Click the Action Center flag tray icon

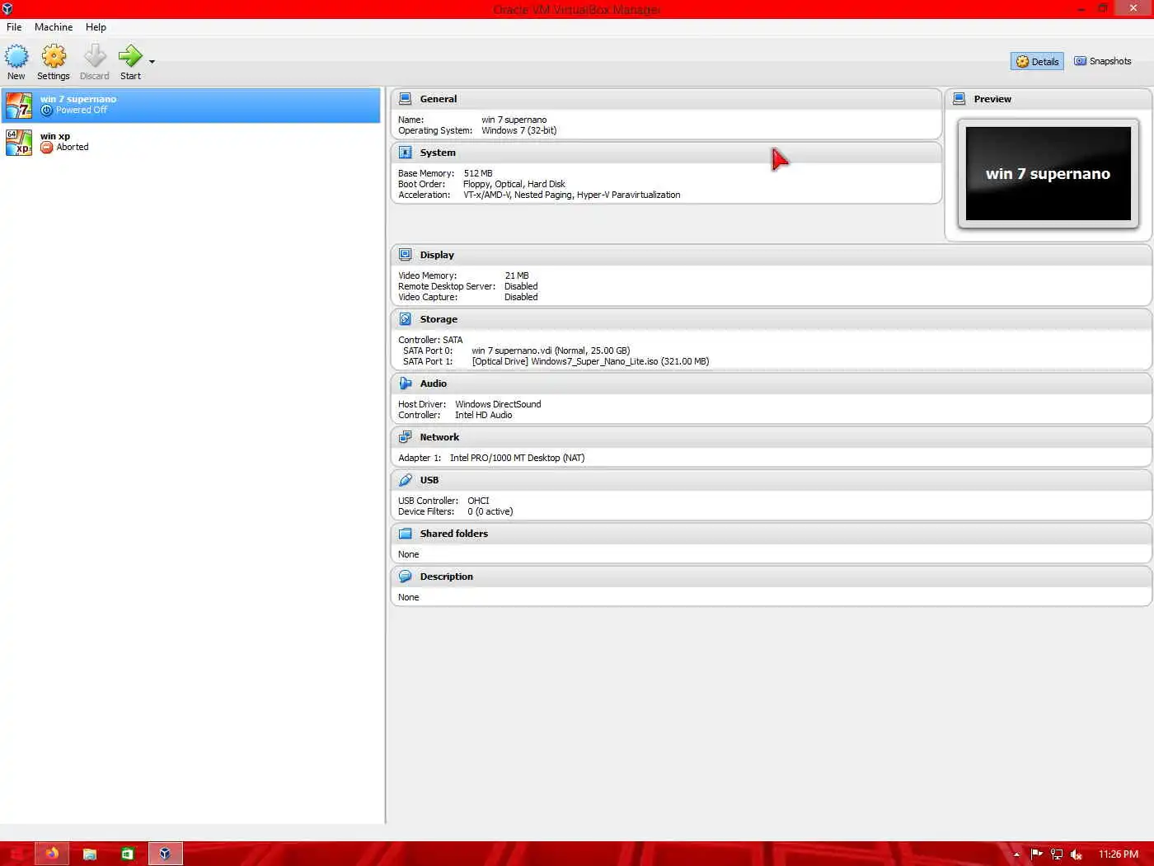1037,854
